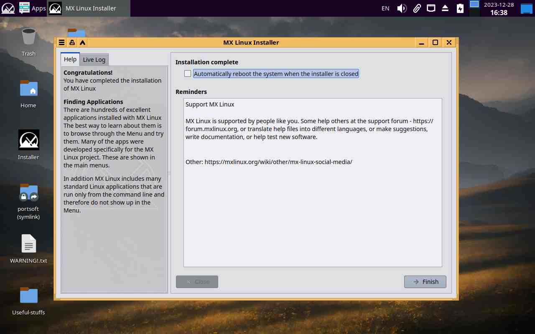535x334 pixels.
Task: Click 'Automatically reboot the system' label text
Action: 276,74
